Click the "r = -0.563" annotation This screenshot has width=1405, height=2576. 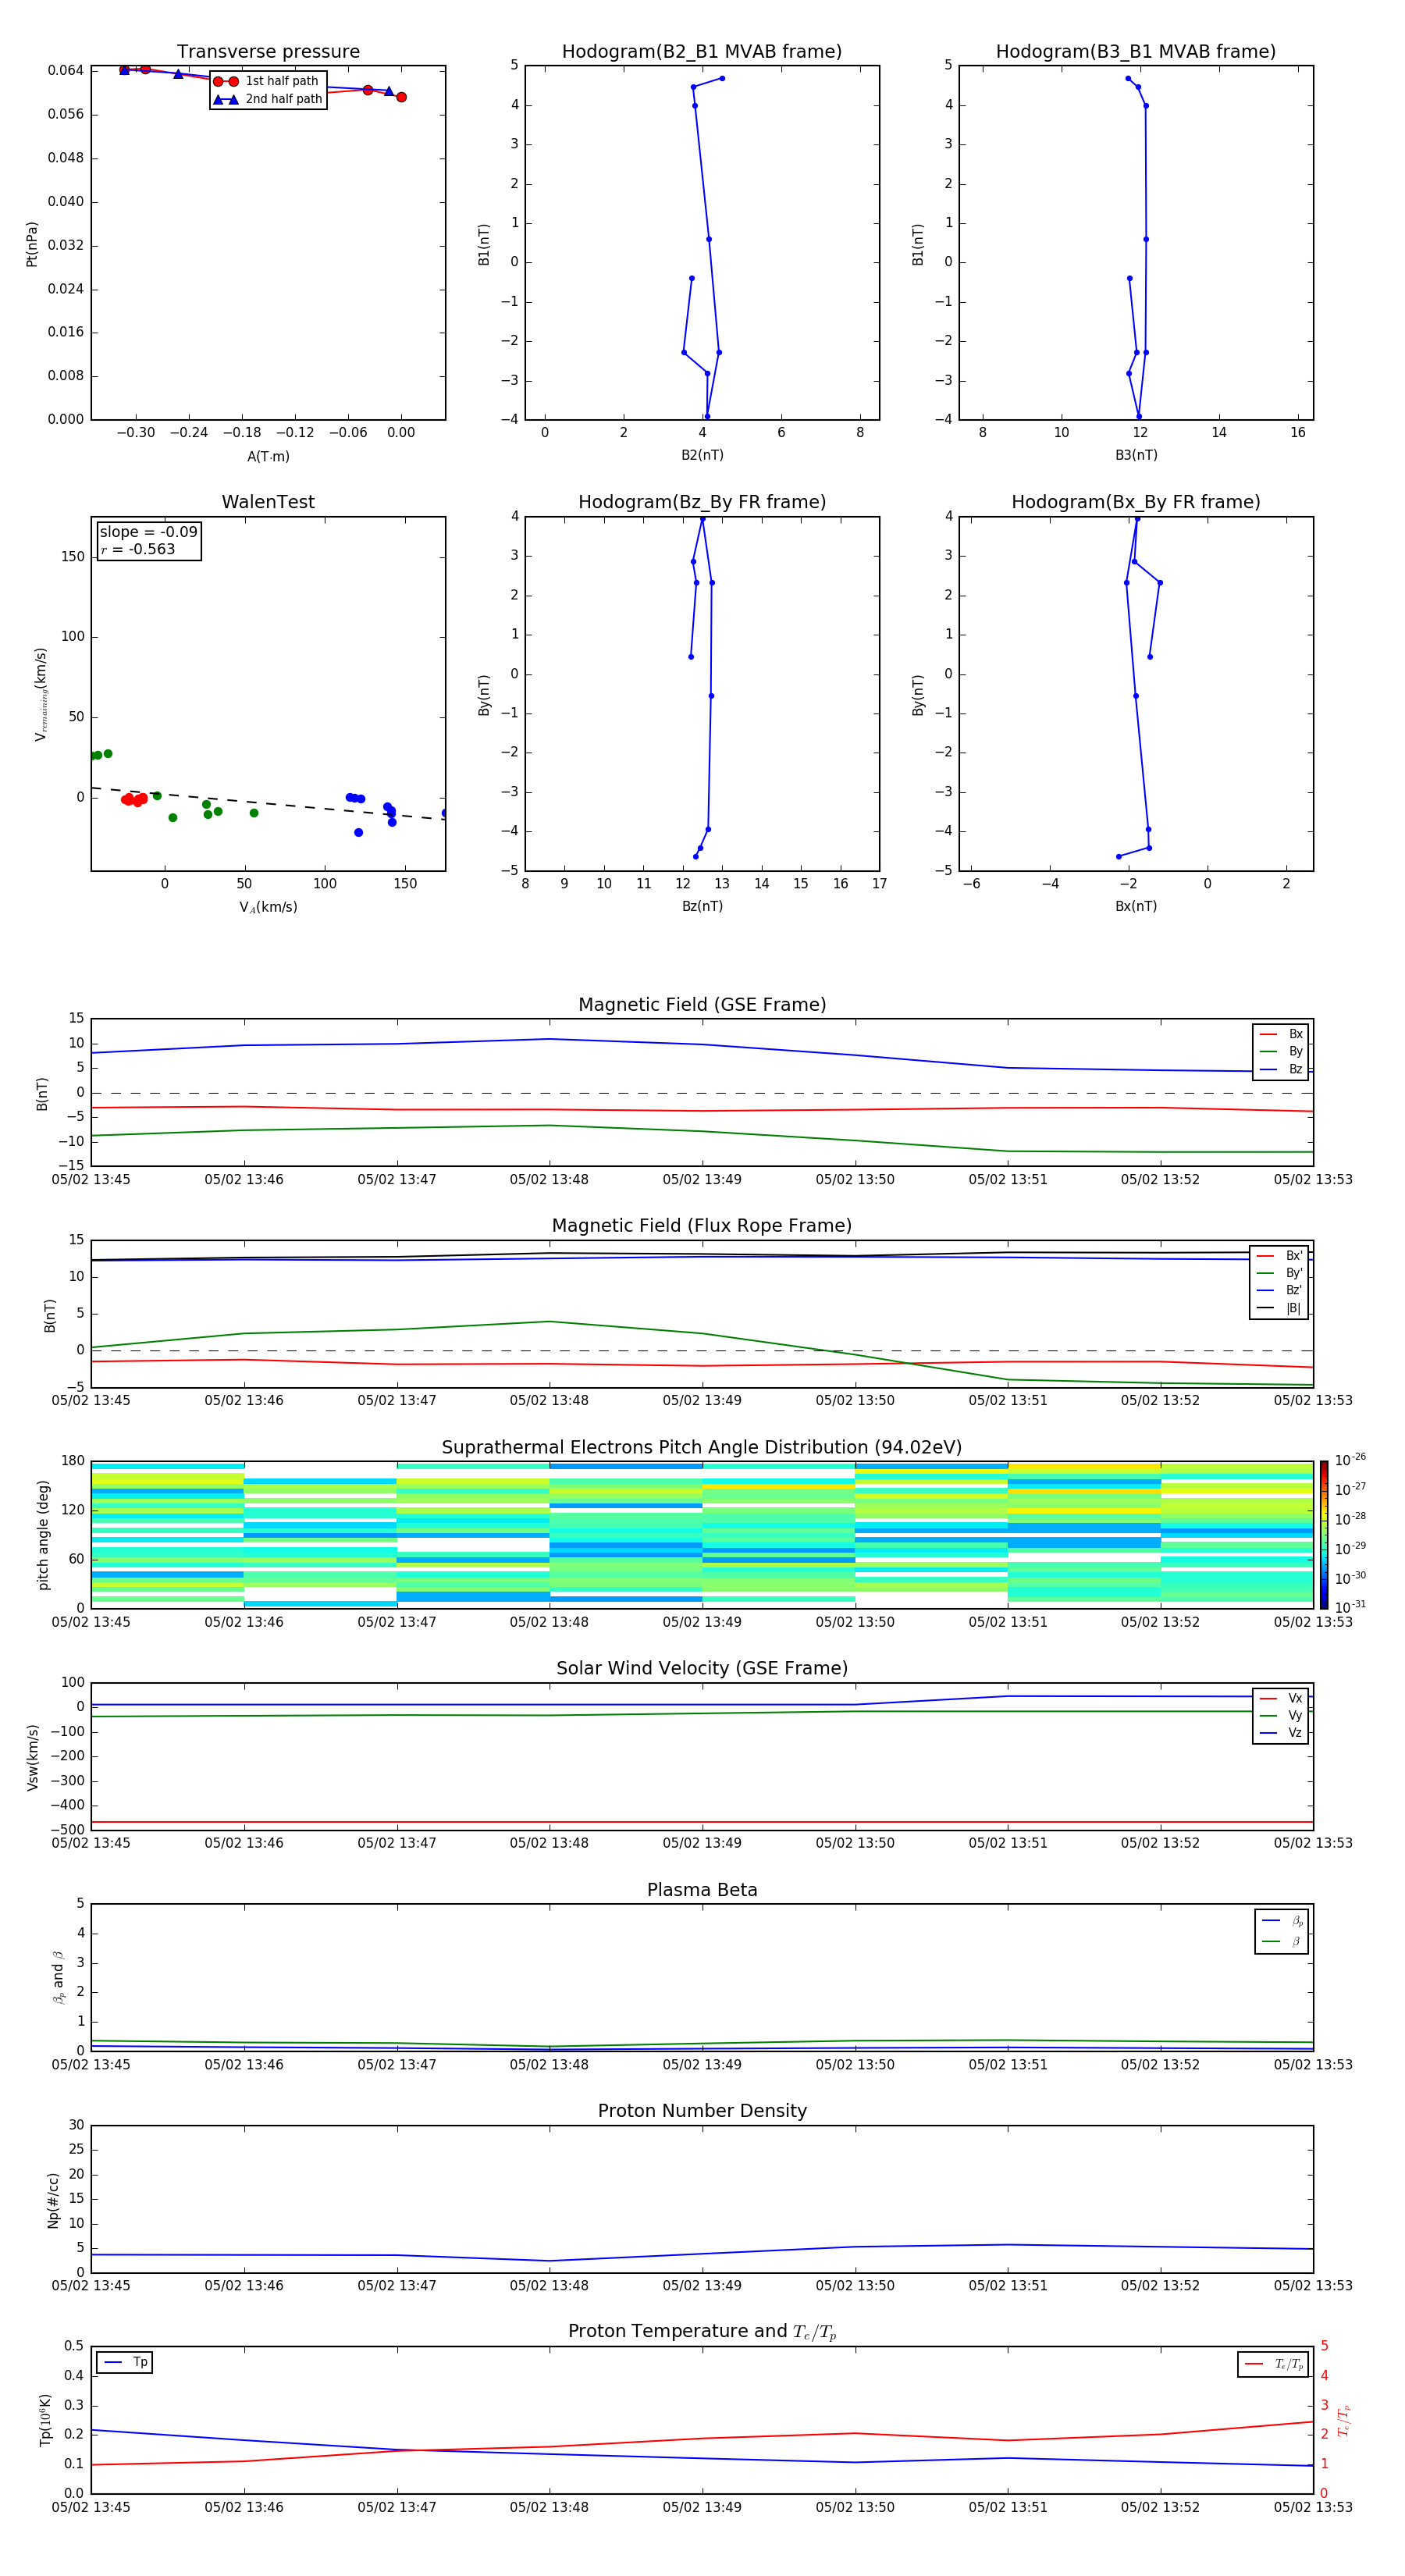coord(138,549)
